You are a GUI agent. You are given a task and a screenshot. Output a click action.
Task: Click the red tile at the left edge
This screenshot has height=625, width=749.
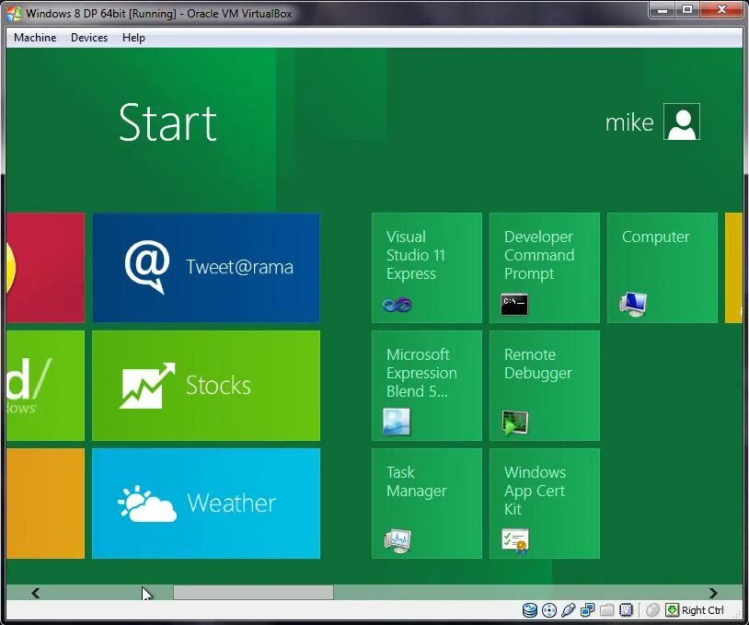click(x=45, y=268)
